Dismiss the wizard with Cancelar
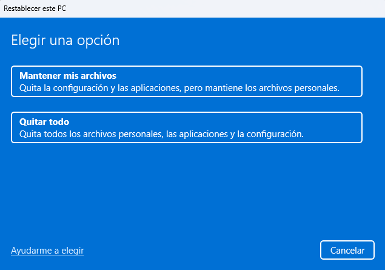 point(347,250)
